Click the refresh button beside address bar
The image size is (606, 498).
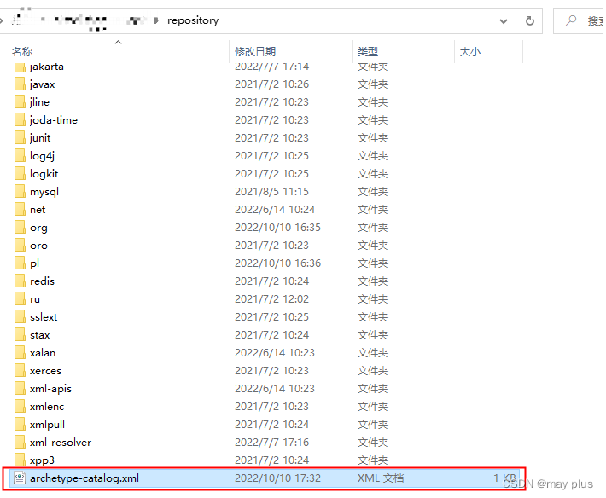click(x=529, y=20)
